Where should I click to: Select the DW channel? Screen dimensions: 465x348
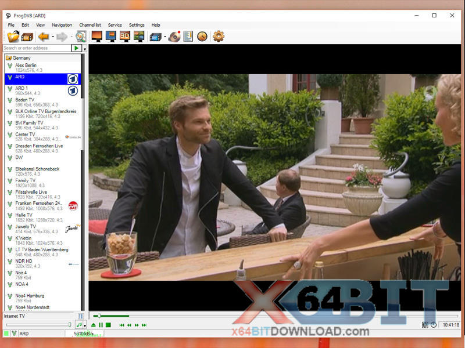coord(42,160)
